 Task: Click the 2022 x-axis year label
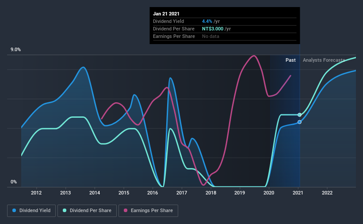tap(327, 193)
